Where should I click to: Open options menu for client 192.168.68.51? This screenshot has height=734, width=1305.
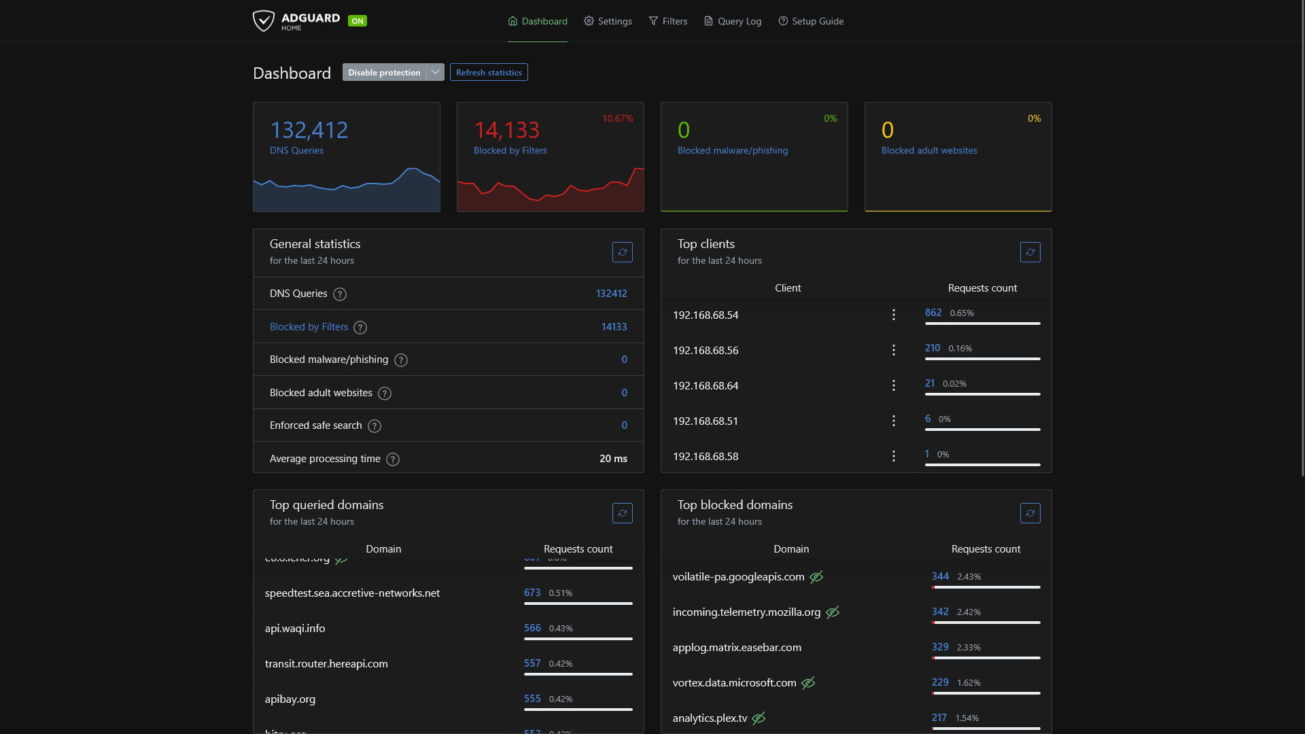pyautogui.click(x=894, y=421)
